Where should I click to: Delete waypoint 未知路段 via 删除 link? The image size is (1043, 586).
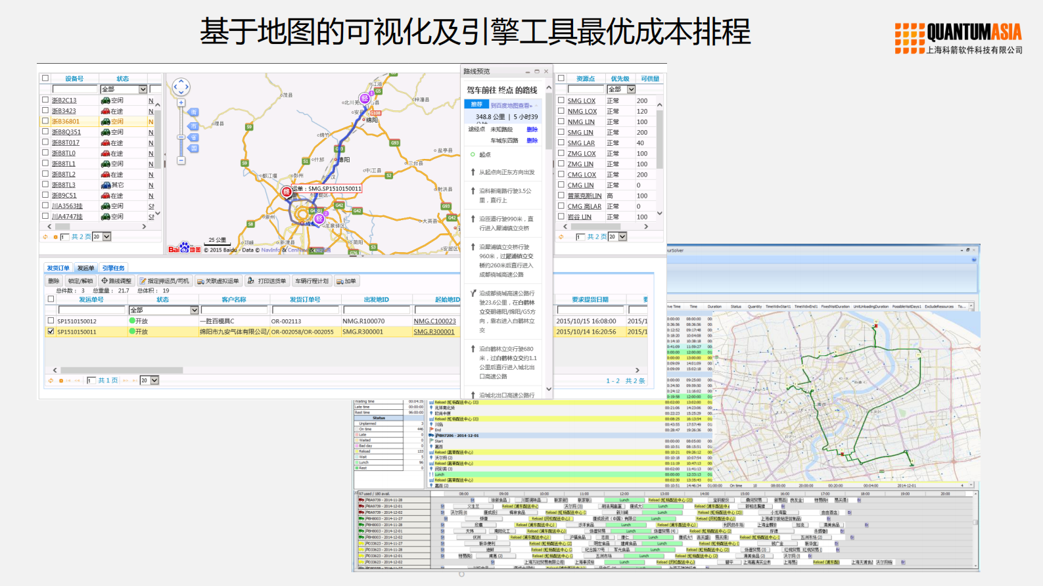[532, 129]
